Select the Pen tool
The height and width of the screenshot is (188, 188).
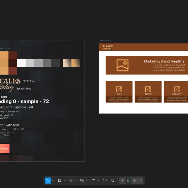82,180
